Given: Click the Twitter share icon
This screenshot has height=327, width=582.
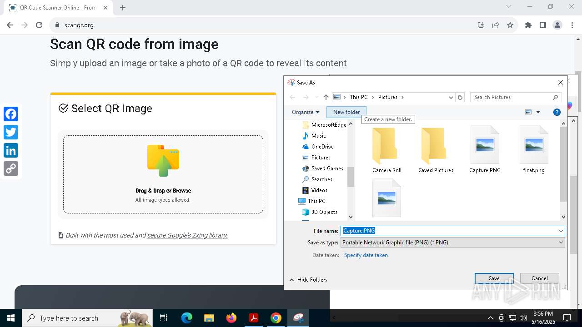Looking at the screenshot, I should point(11,132).
